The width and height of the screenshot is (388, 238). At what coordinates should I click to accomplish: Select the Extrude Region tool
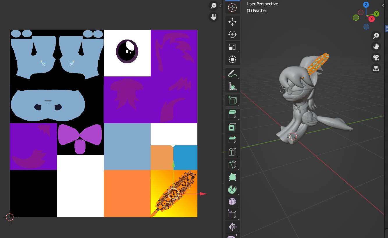pos(232,115)
